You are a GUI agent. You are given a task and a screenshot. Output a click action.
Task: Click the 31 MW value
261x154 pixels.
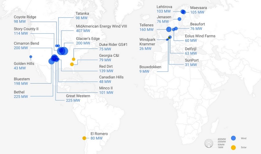coord(191,65)
